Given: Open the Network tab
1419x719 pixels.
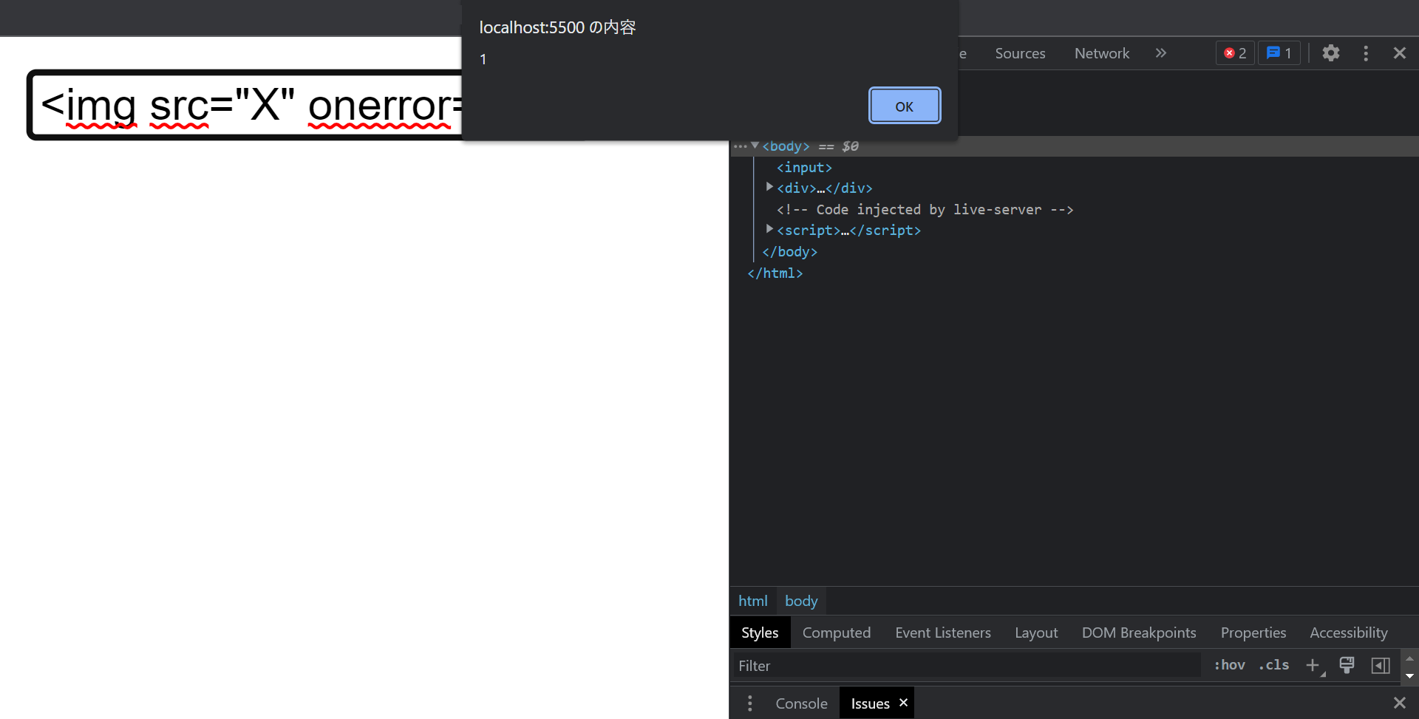Looking at the screenshot, I should (x=1102, y=53).
